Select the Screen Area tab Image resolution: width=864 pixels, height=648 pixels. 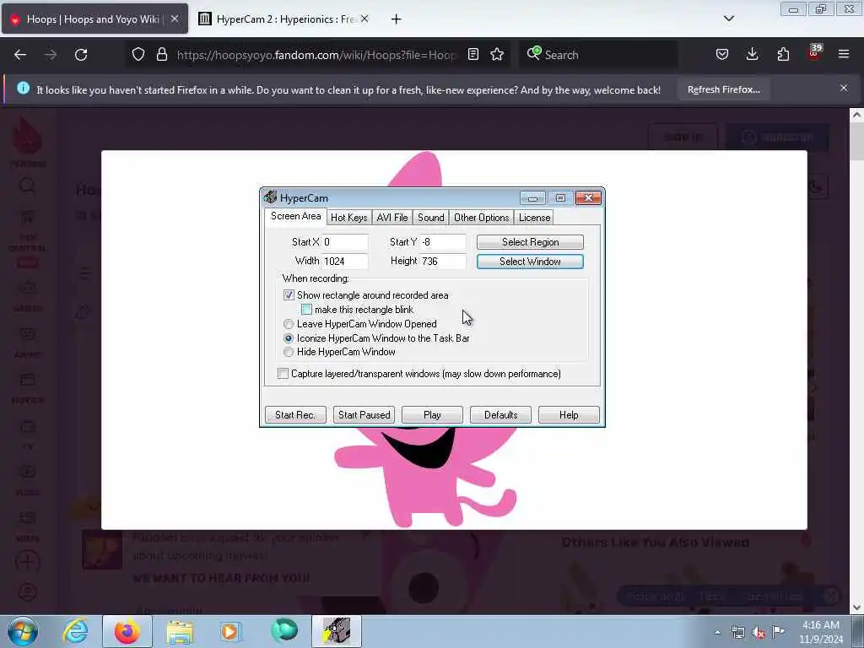pos(296,216)
